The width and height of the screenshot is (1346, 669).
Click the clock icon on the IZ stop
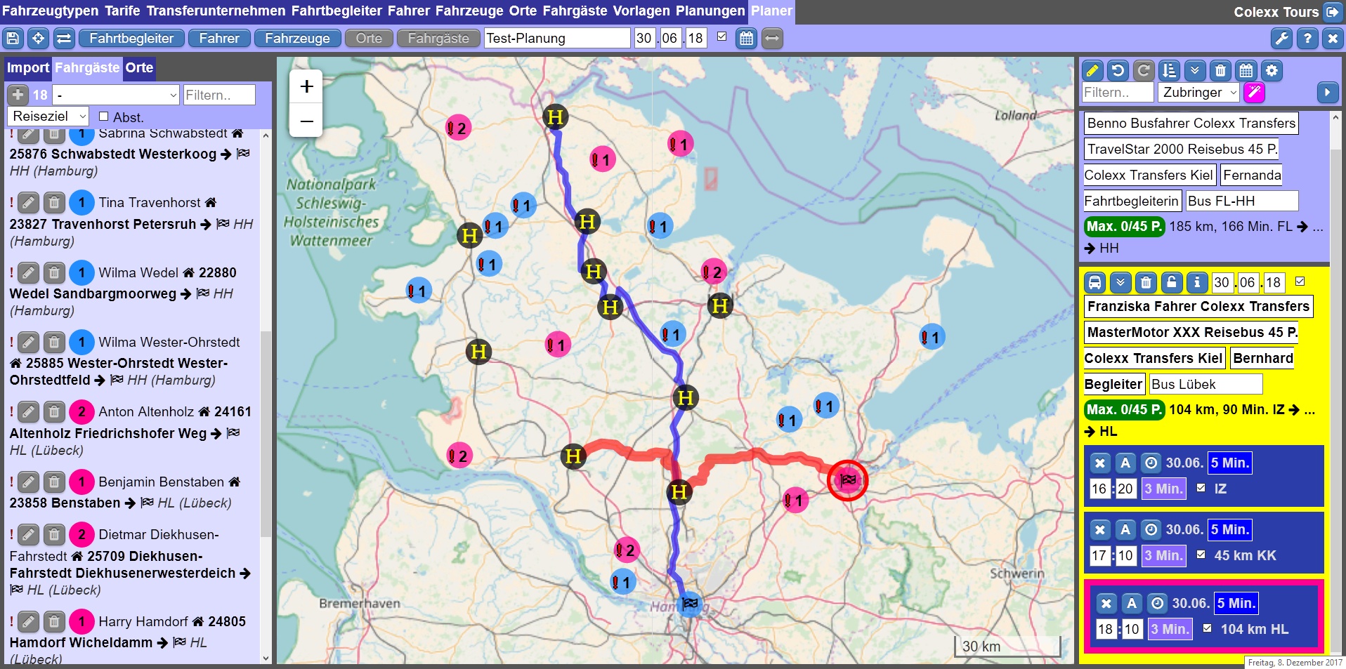tap(1151, 463)
